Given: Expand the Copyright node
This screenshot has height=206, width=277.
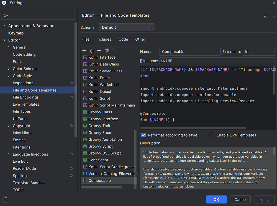Looking at the screenshot, I should (9, 126).
